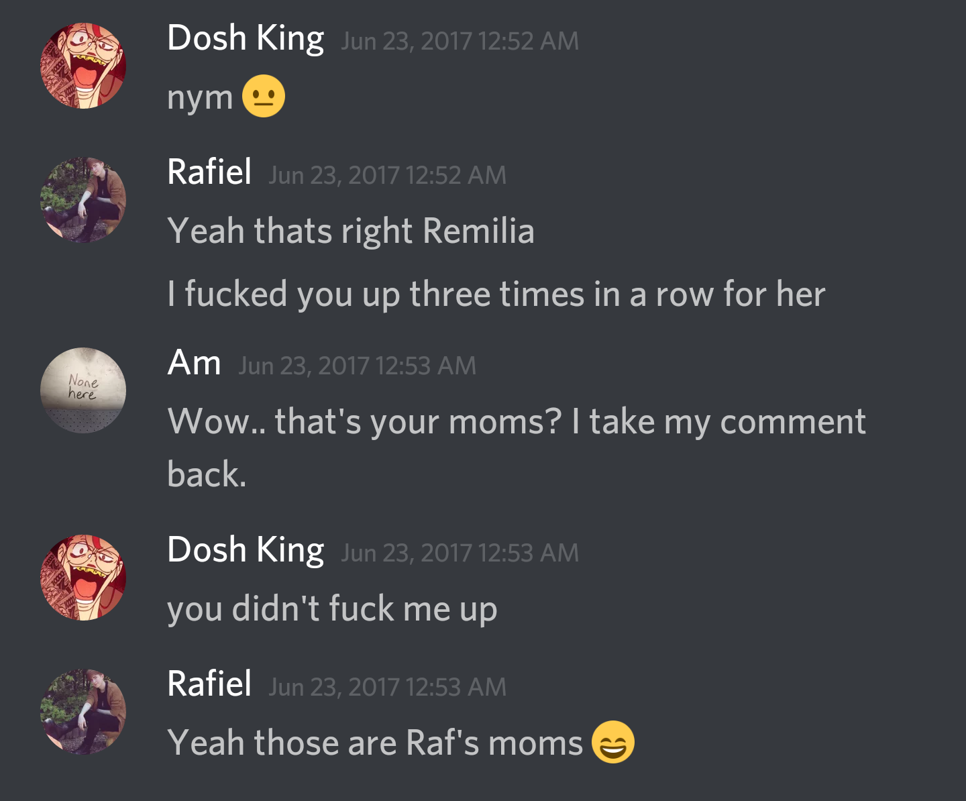The height and width of the screenshot is (801, 966).
Task: Click Rafiel's avatar beside "Yeah those are Raf's moms"
Action: [x=83, y=712]
